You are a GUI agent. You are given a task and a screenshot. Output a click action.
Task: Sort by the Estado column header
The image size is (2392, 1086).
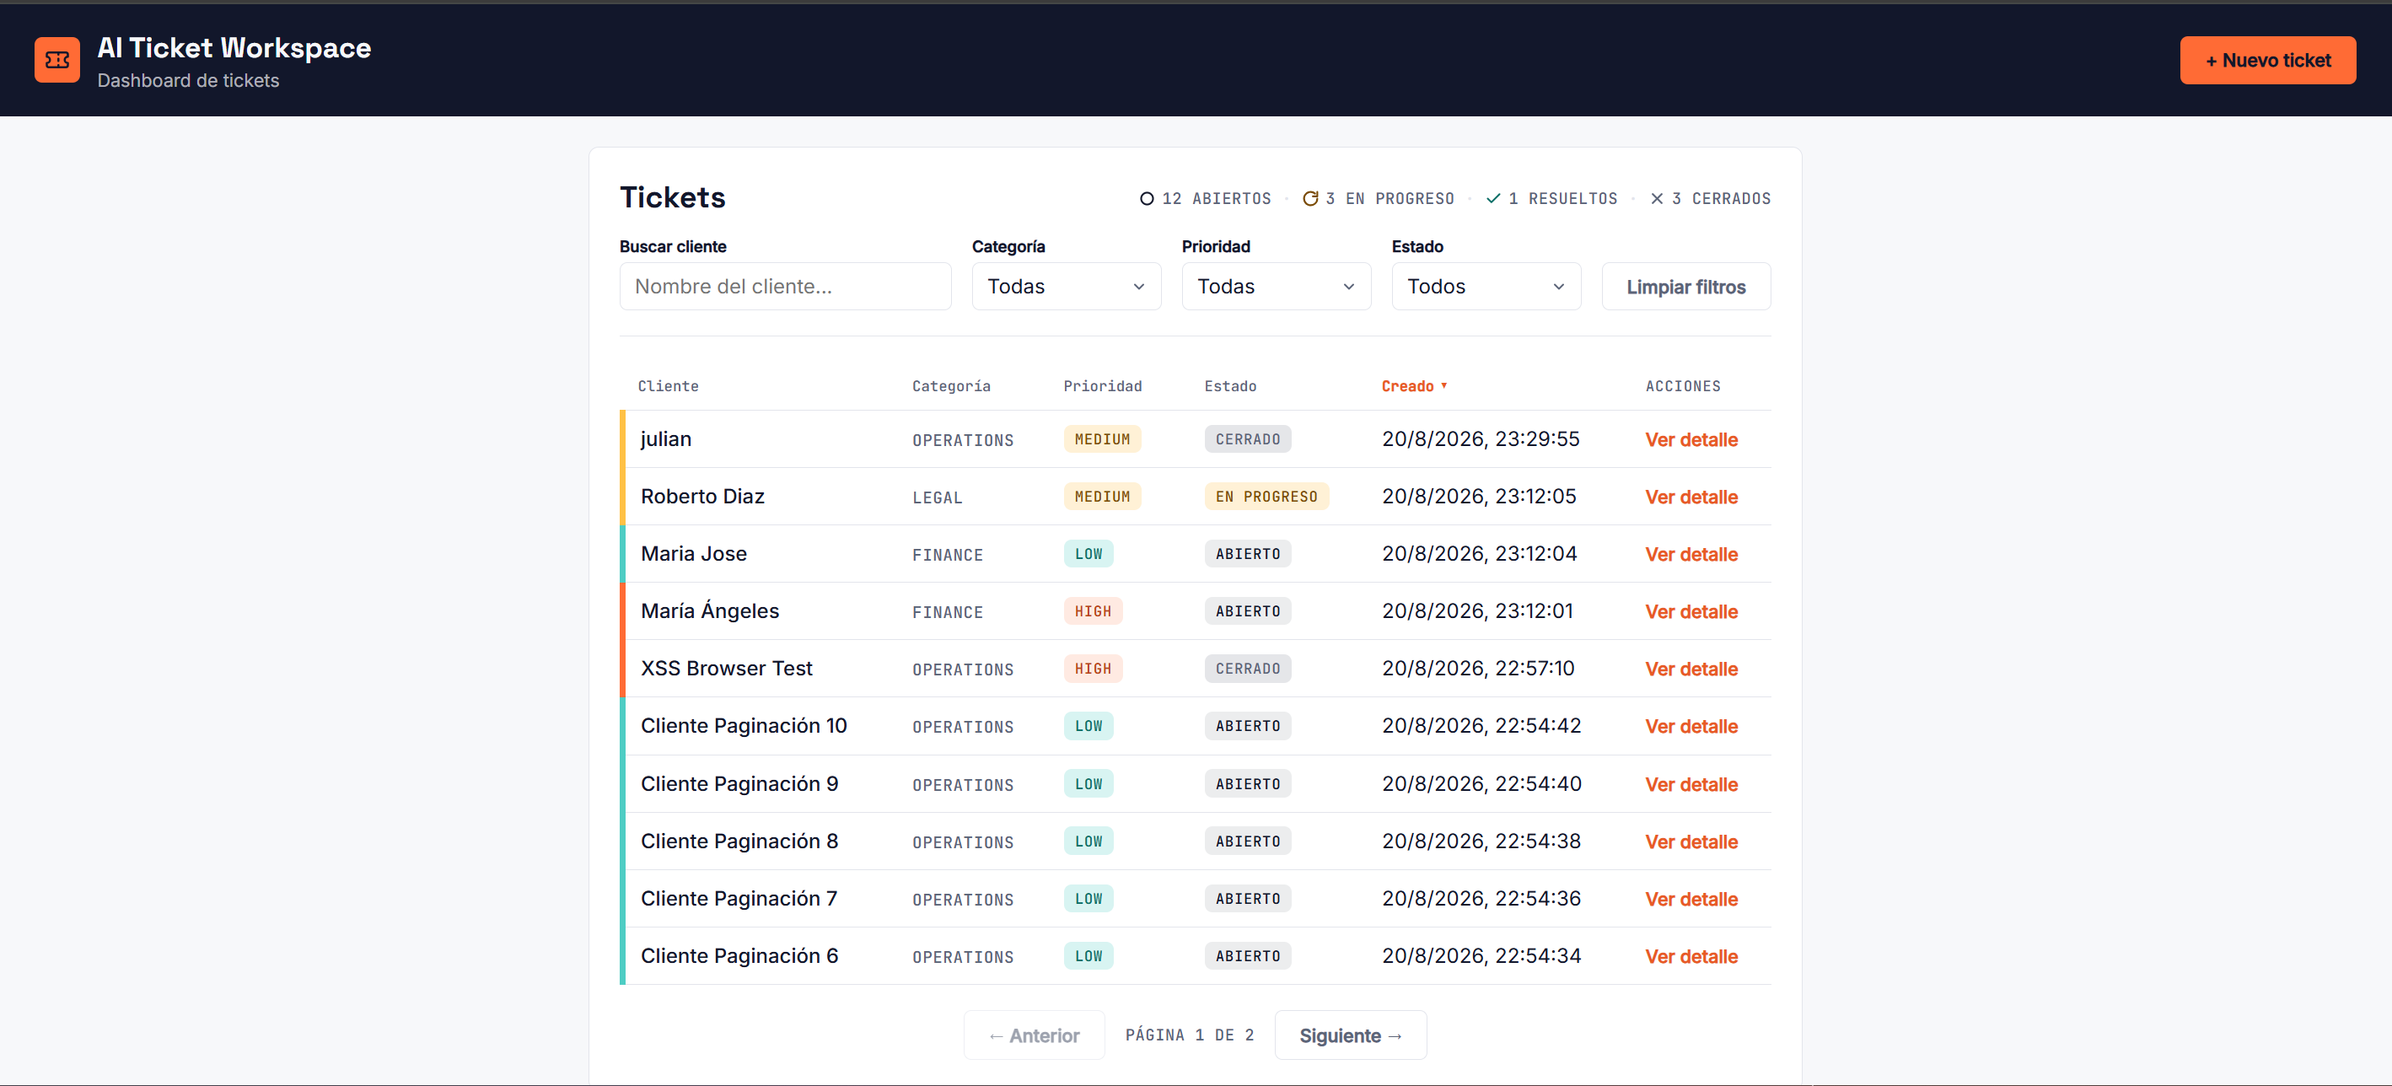1230,386
